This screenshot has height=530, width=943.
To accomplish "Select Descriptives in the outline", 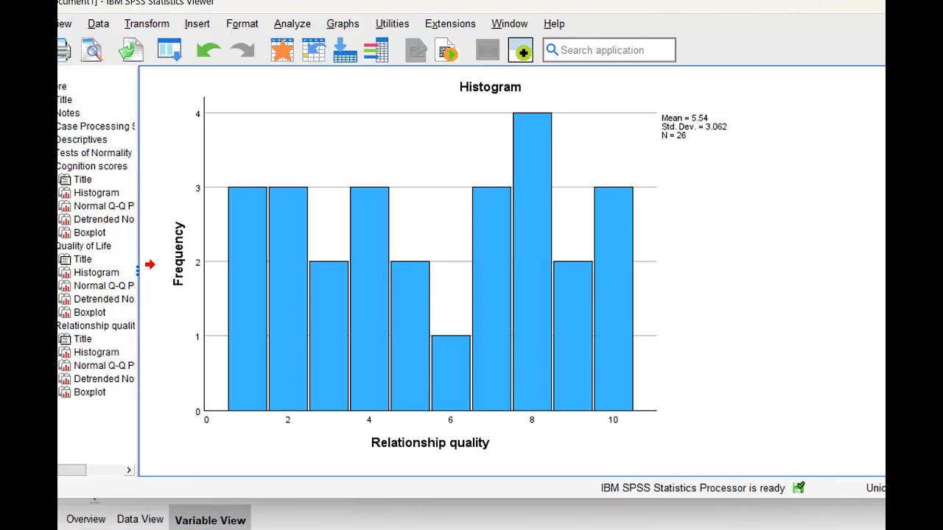I will [83, 140].
